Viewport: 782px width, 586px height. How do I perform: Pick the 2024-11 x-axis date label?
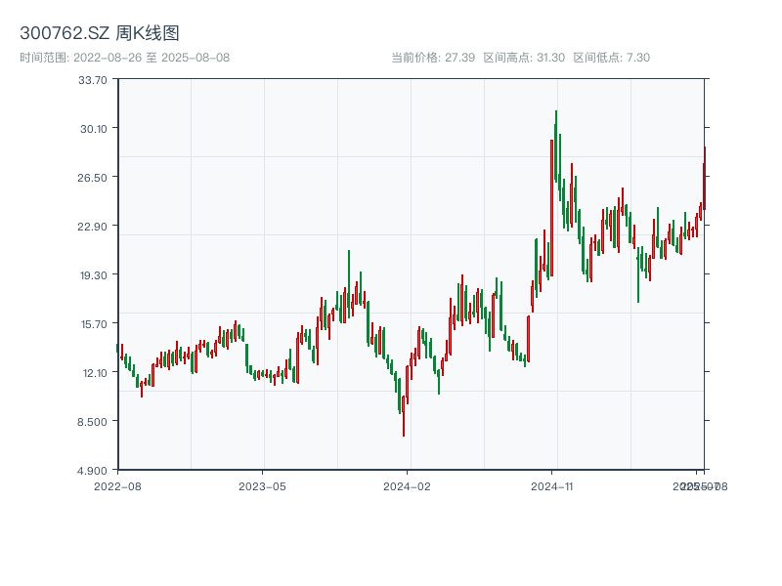tap(552, 485)
